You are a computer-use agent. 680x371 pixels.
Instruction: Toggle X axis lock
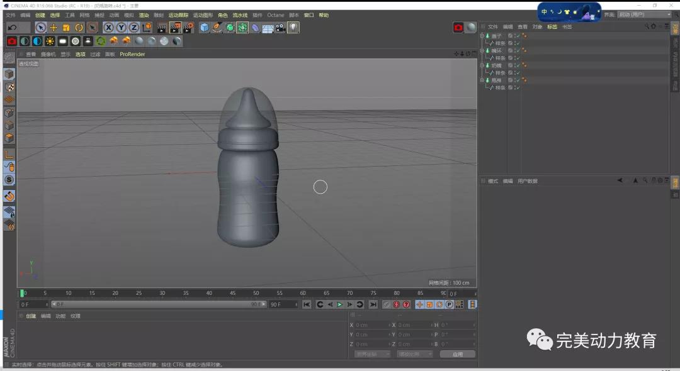[x=108, y=28]
